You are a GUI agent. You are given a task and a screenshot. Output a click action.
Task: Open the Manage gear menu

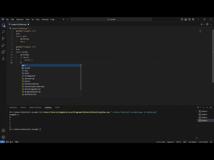point(3,137)
